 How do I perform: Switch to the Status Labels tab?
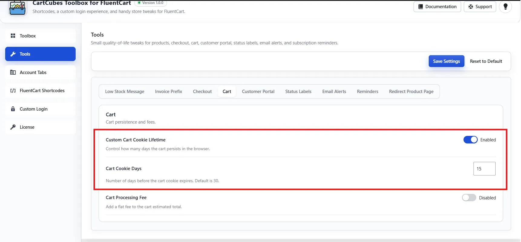pos(298,92)
